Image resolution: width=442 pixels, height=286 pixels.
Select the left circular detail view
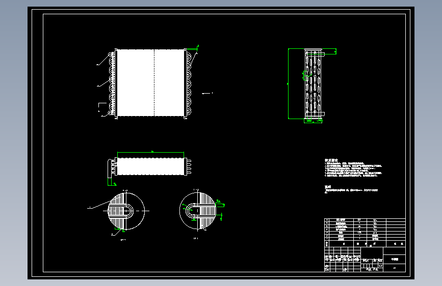click(x=126, y=211)
